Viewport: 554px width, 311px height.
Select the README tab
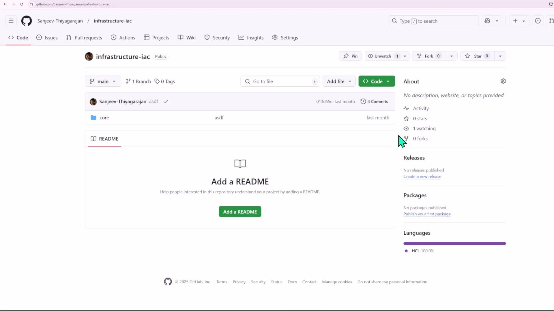(104, 139)
